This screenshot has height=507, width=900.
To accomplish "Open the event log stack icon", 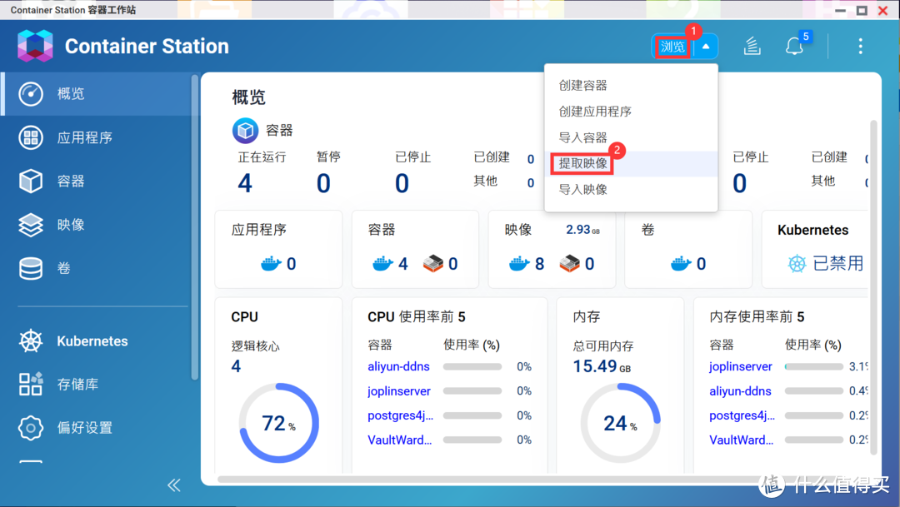I will coord(752,46).
